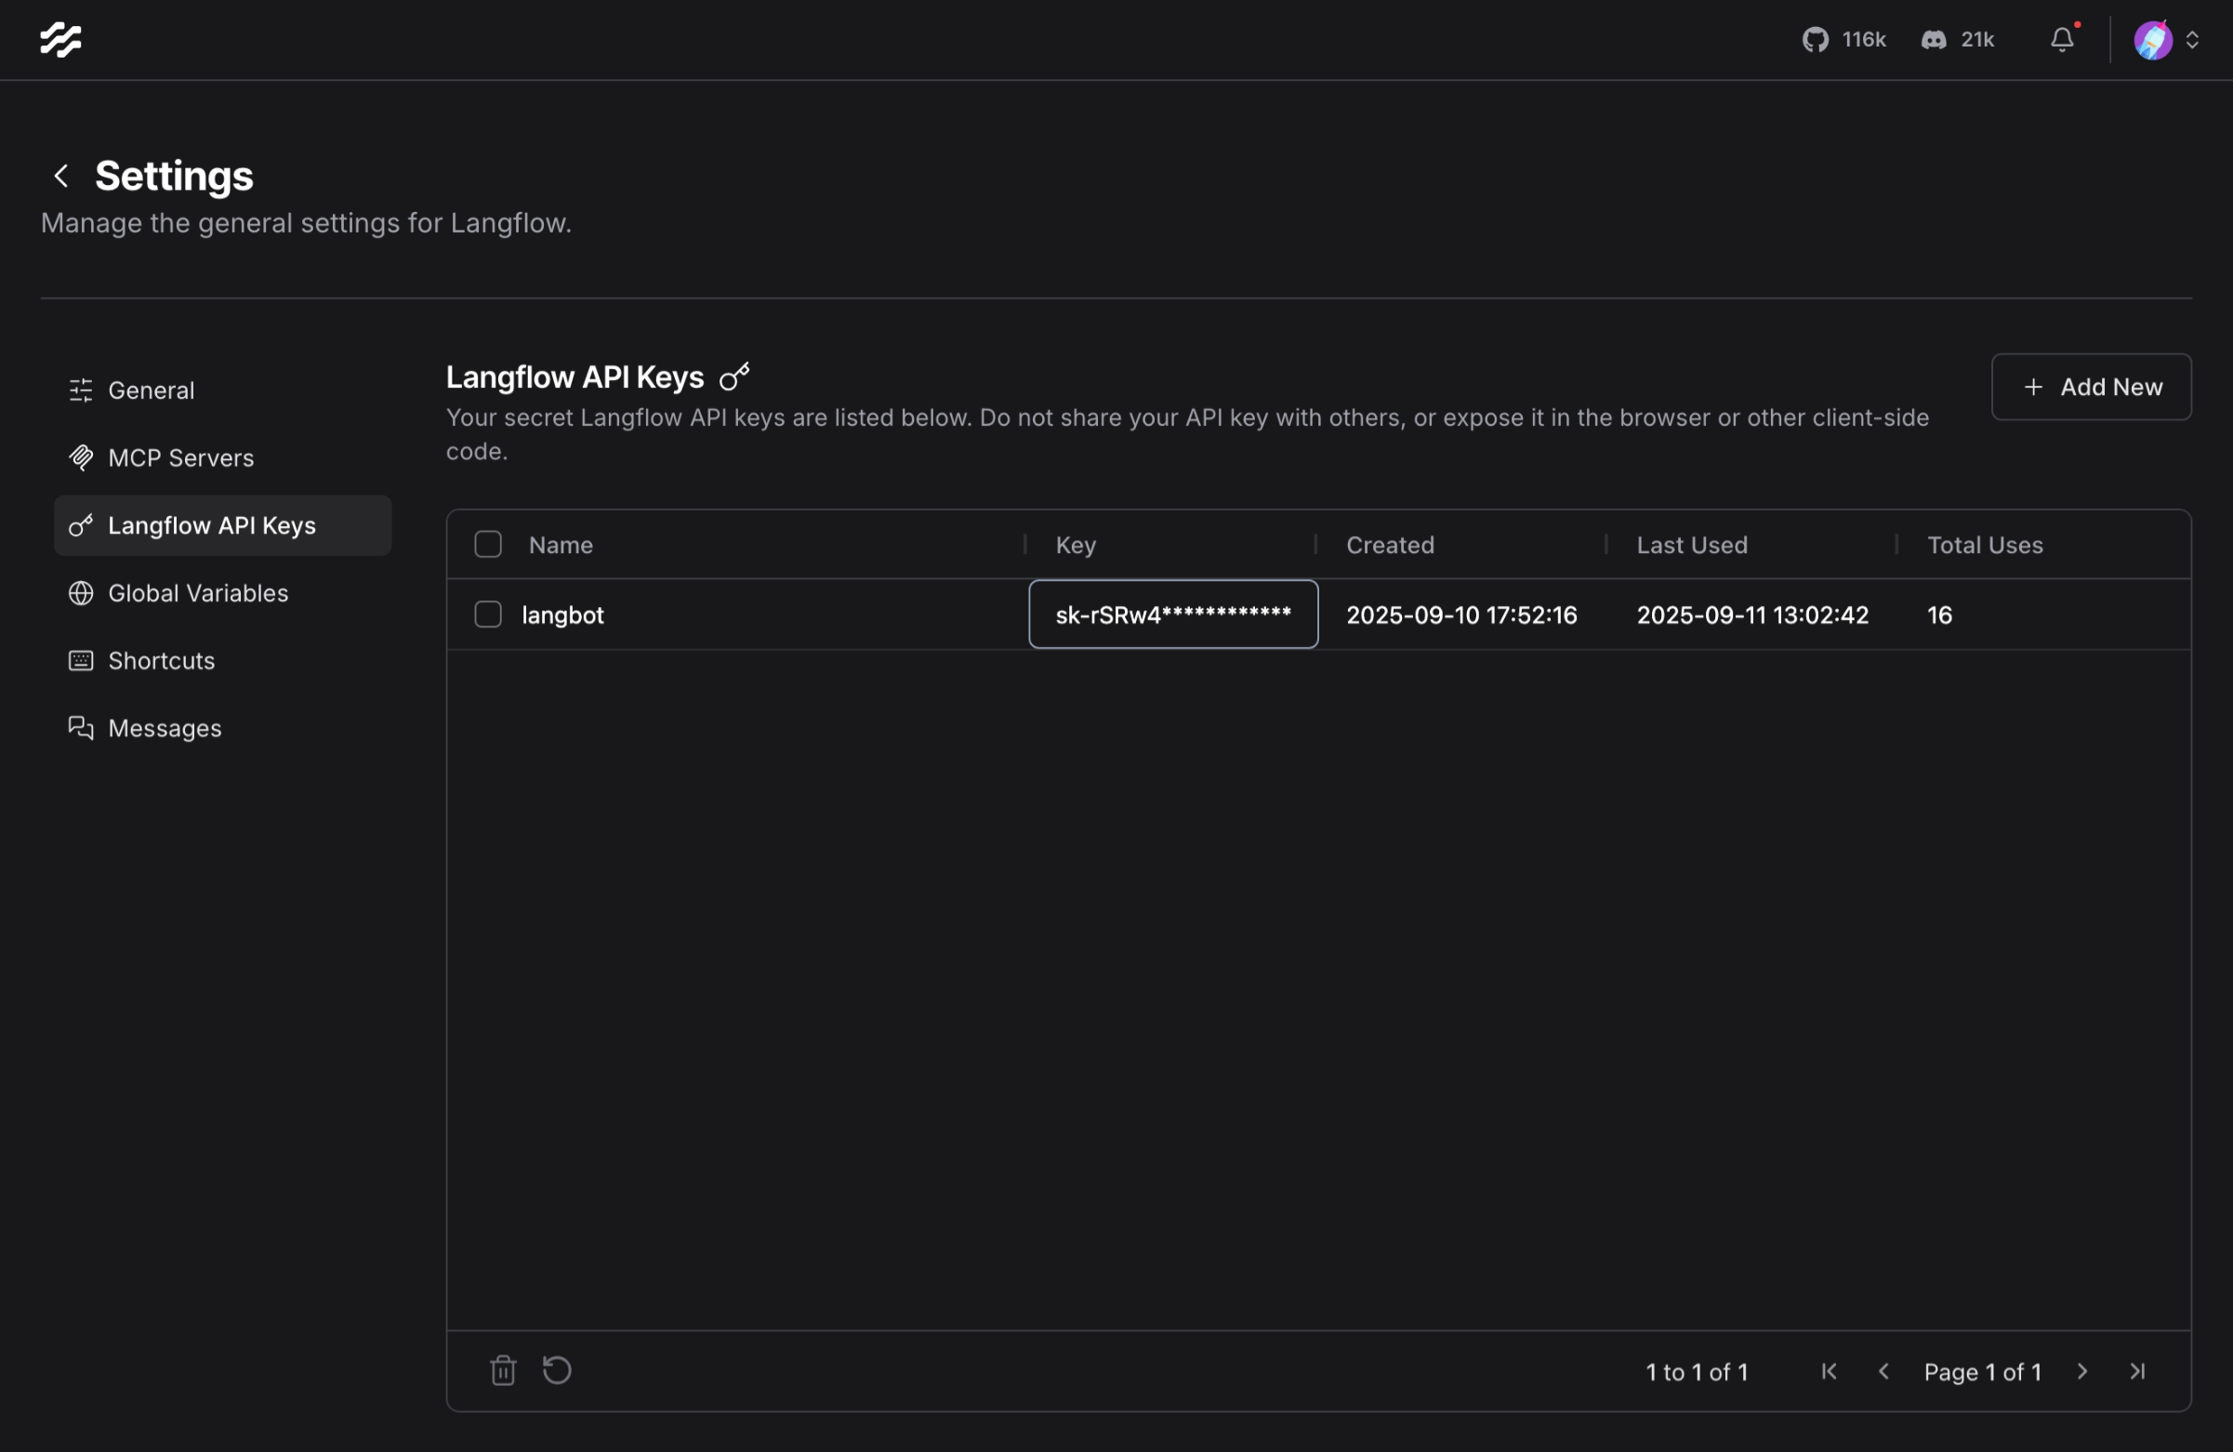Viewport: 2233px width, 1452px height.
Task: Select the checkbox for the langbot key
Action: [x=487, y=614]
